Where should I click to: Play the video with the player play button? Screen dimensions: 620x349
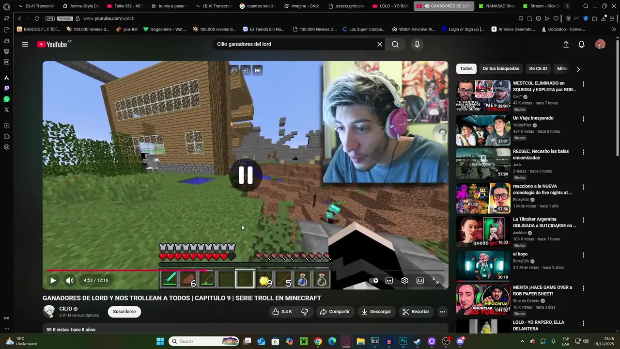point(53,280)
